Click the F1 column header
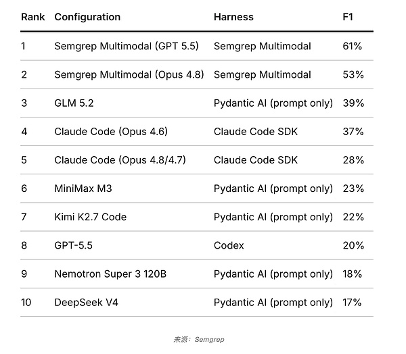406x354 pixels. pos(348,17)
